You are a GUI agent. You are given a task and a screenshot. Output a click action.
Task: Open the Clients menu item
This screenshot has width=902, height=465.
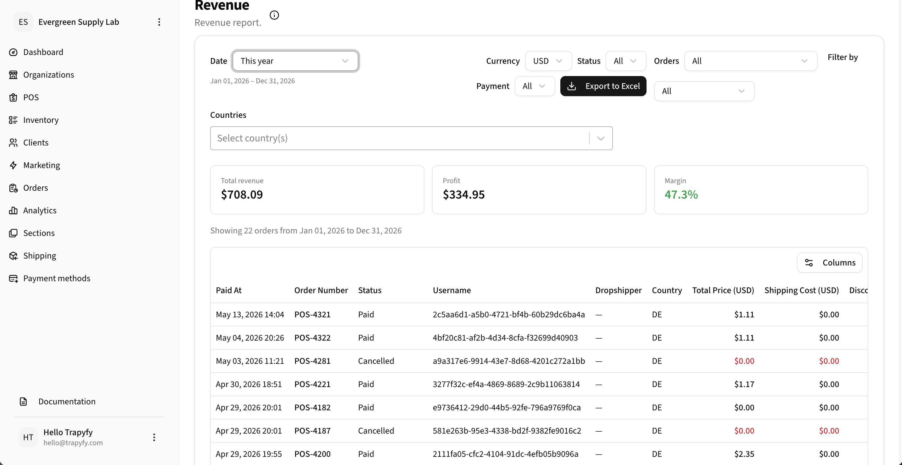click(x=36, y=143)
